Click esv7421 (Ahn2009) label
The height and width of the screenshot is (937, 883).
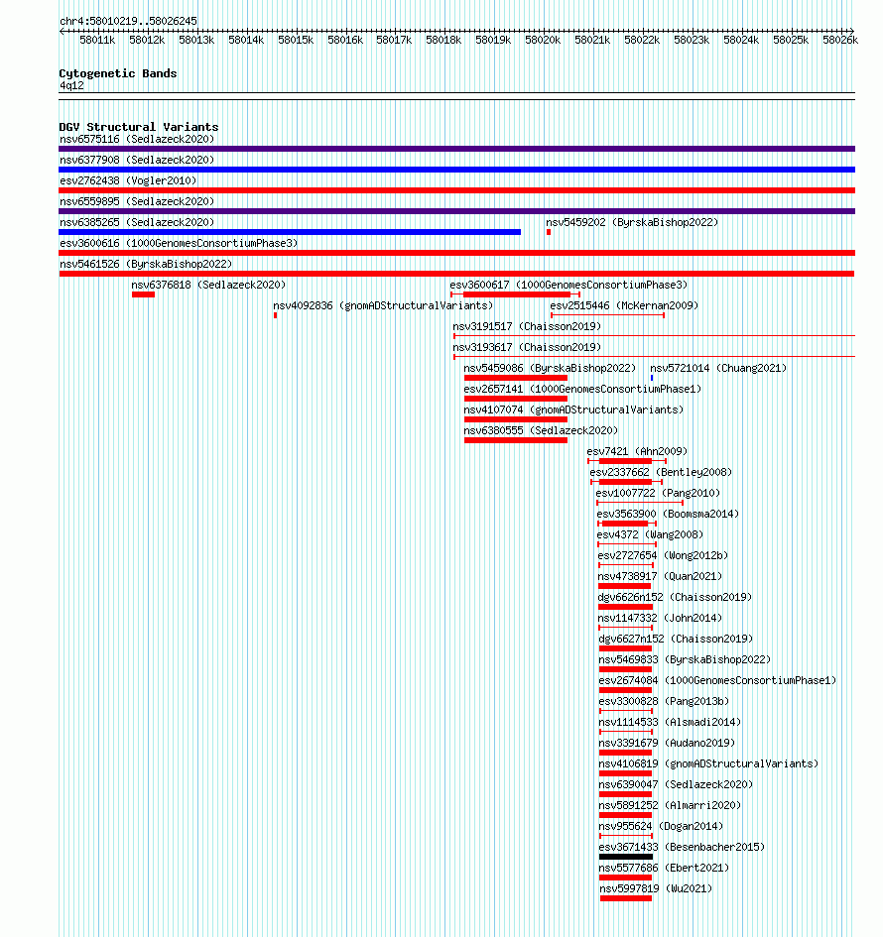pos(637,452)
